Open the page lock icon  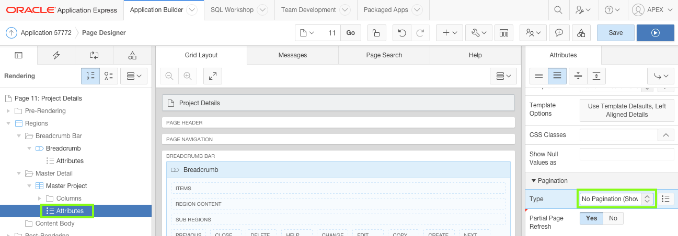[x=376, y=33]
